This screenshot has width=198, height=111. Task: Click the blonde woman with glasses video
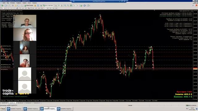[25, 35]
